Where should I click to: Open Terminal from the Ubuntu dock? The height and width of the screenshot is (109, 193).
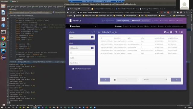tap(3, 32)
